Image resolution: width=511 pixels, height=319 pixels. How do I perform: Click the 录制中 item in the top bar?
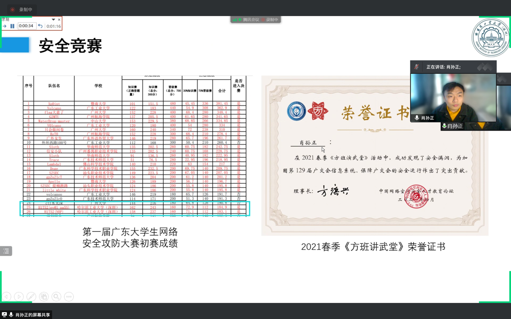click(25, 10)
